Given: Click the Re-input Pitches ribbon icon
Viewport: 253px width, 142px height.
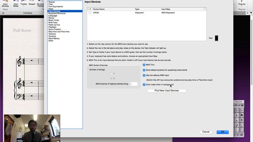Looking at the screenshot, I should 40,4.
